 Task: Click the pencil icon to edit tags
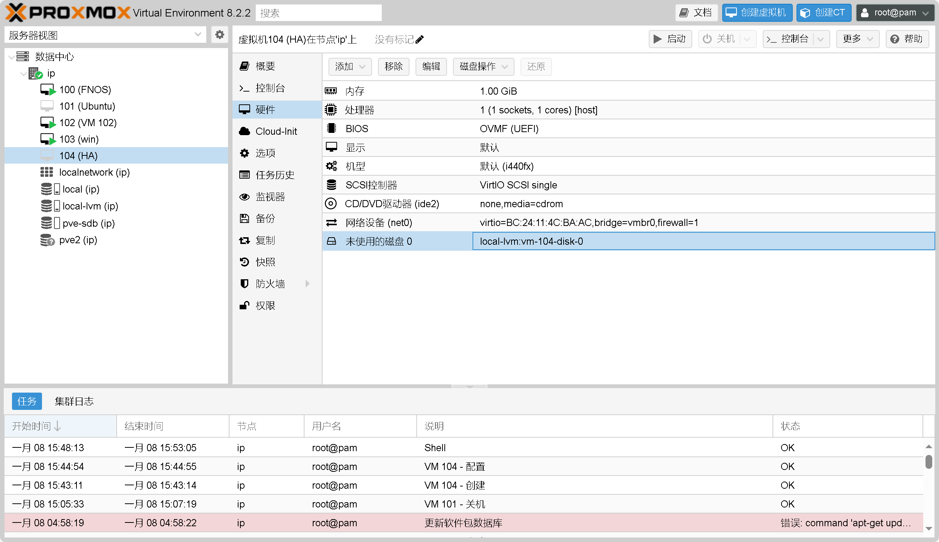420,39
